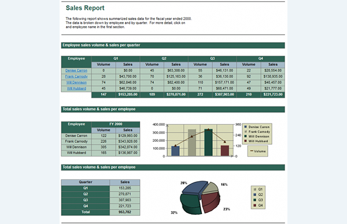Select the Total row label in quarter table

(x=86, y=212)
